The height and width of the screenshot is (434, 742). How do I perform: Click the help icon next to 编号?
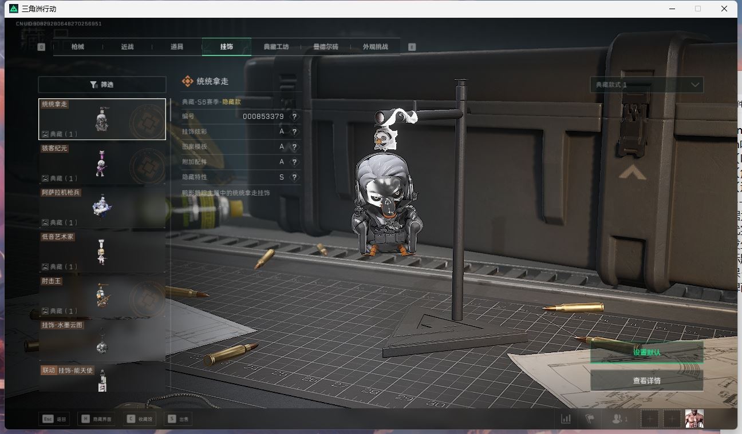(x=294, y=117)
